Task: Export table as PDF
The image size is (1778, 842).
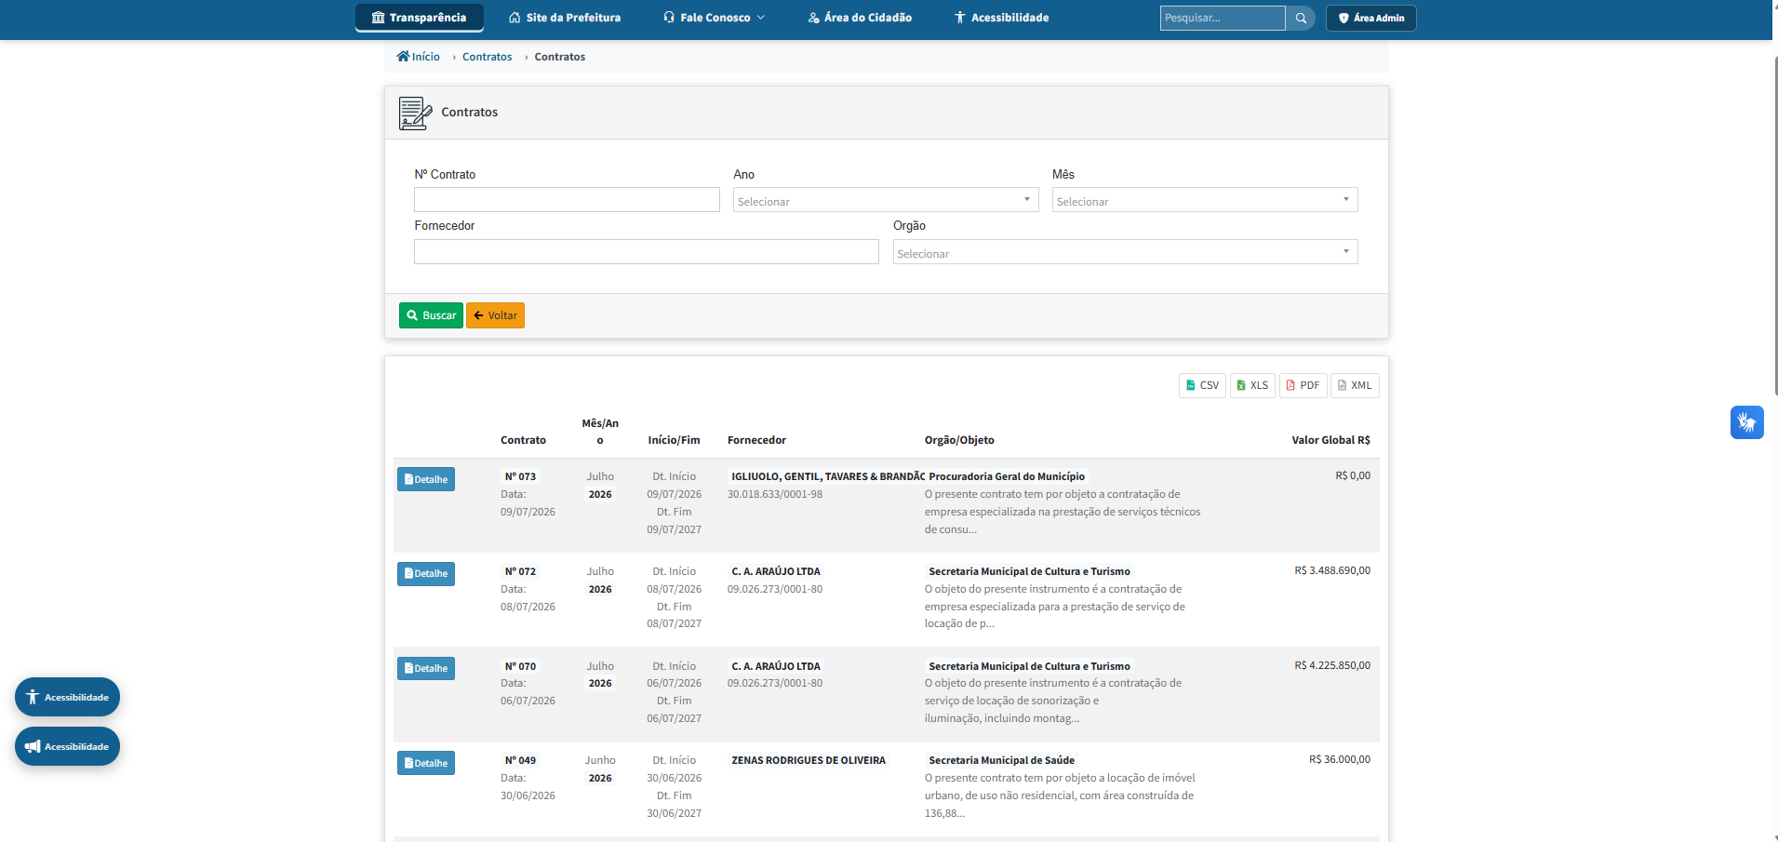Action: click(x=1303, y=385)
